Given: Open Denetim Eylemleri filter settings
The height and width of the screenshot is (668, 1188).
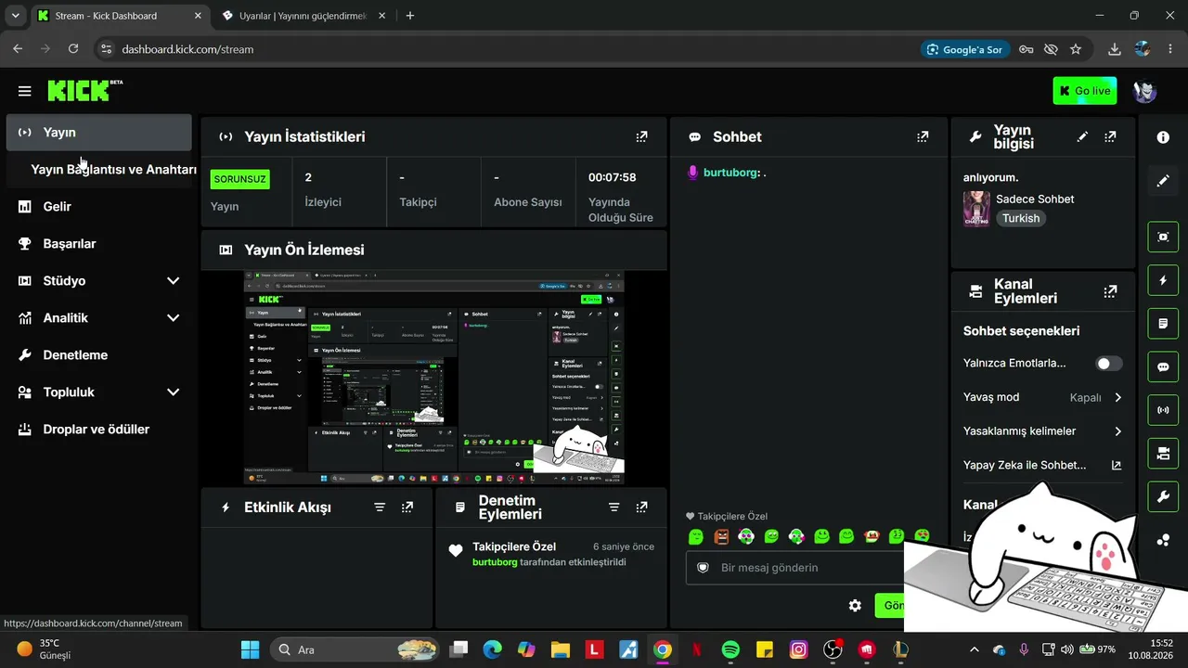Looking at the screenshot, I should [x=613, y=507].
